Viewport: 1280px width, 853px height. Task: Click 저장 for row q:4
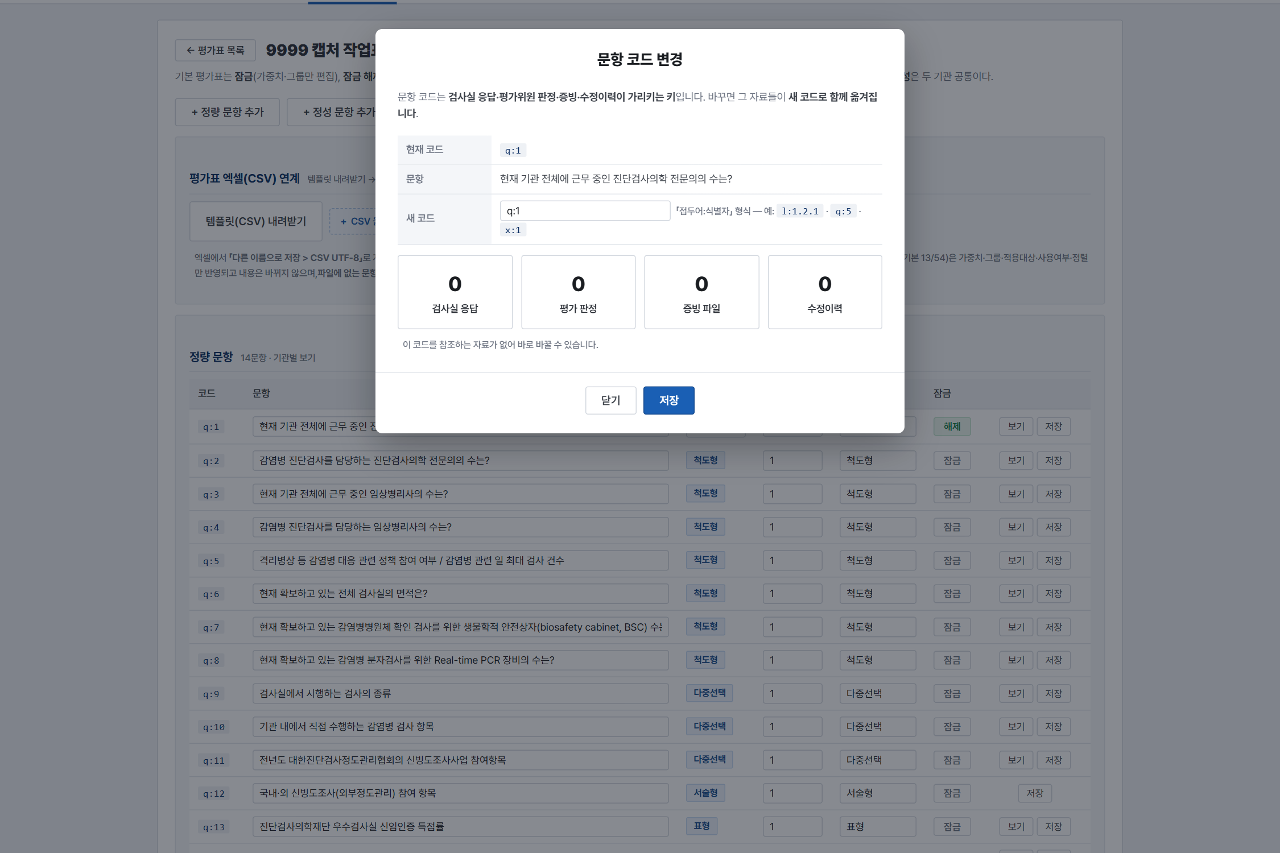click(1054, 527)
